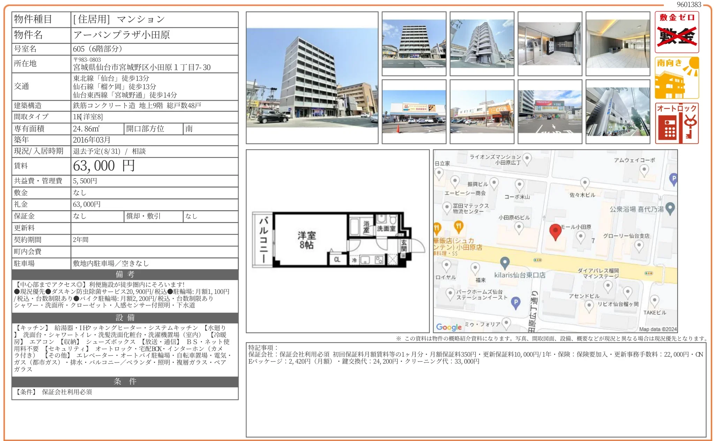Select the red property location pin on map
This screenshot has width=717, height=441.
coord(555,232)
